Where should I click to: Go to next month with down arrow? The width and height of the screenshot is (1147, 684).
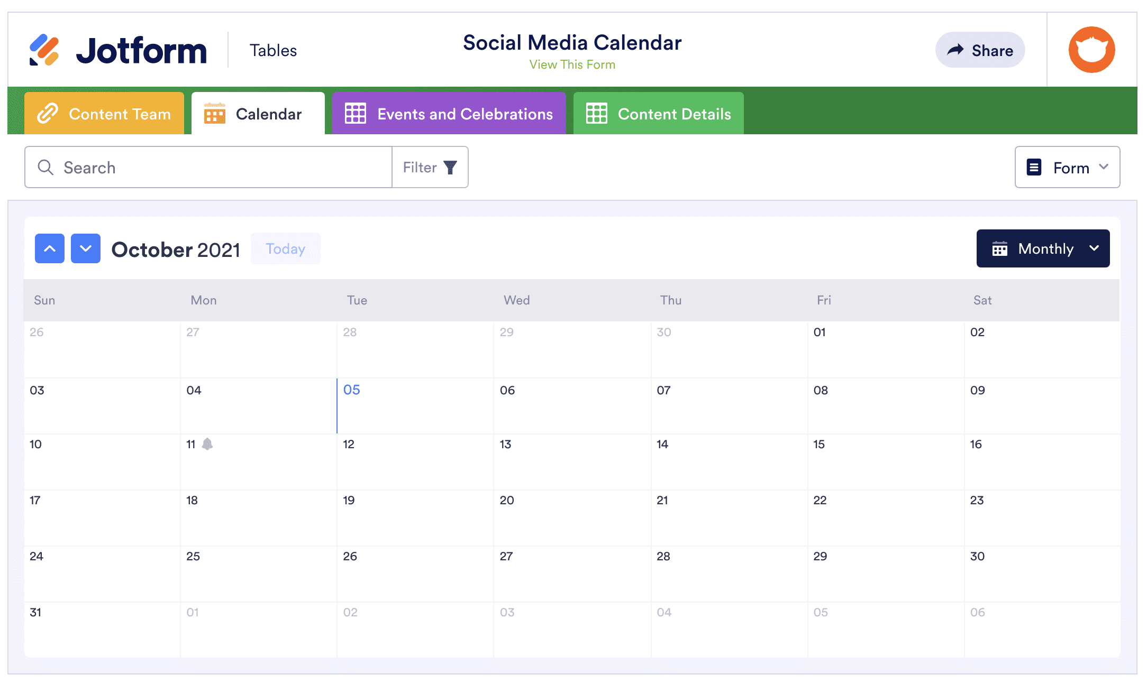click(x=86, y=248)
